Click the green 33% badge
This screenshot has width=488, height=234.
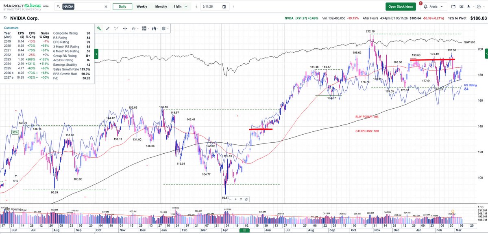(15, 132)
